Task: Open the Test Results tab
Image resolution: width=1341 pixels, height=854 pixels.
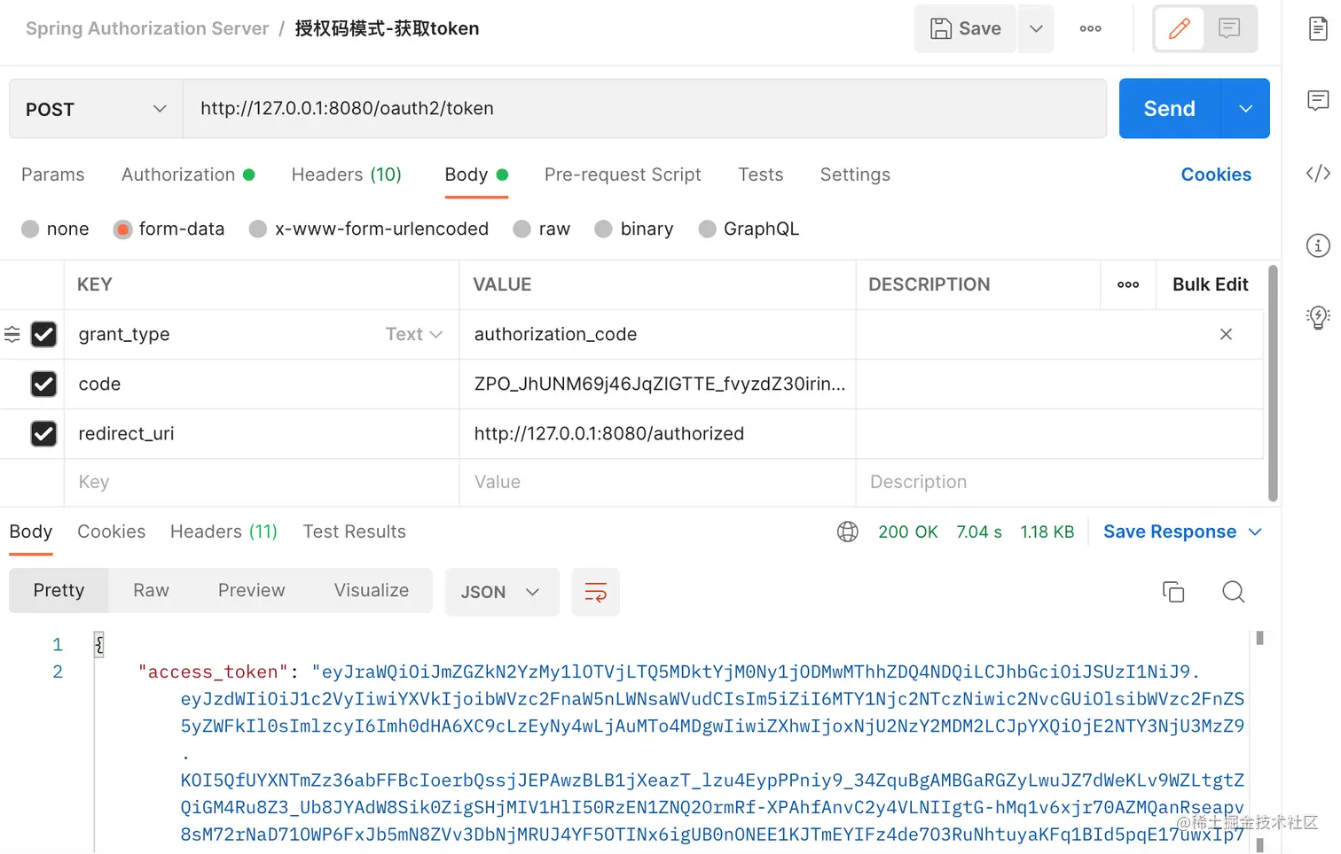Action: [355, 532]
